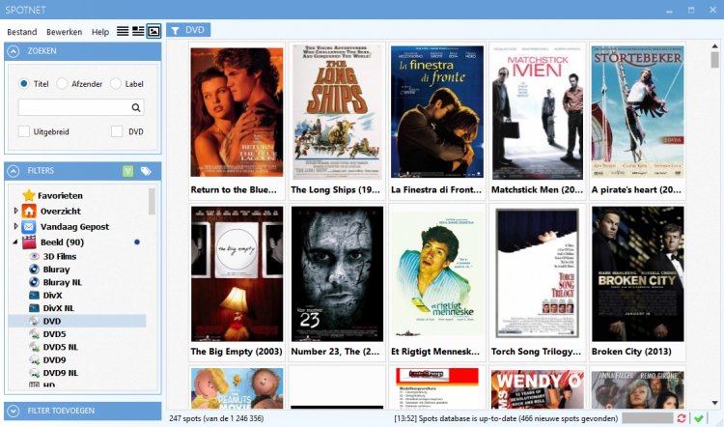
Task: Open Matchstick Men poster
Action: [x=538, y=112]
